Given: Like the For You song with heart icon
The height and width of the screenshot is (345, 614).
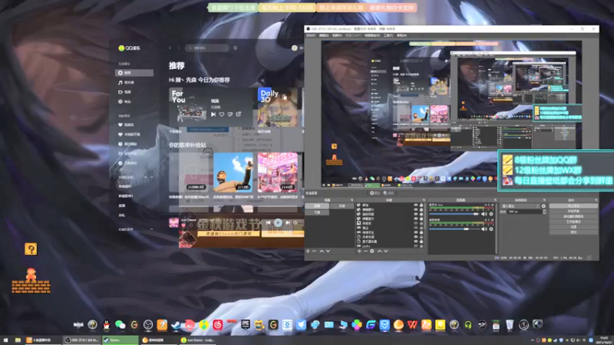Looking at the screenshot, I should tap(222, 114).
